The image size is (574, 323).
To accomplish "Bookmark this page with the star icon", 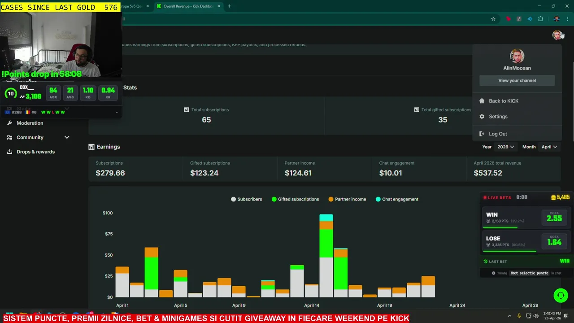I will coord(493,19).
